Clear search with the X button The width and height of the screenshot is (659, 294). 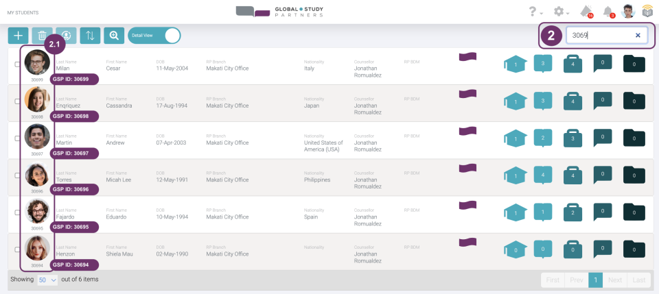click(x=638, y=35)
